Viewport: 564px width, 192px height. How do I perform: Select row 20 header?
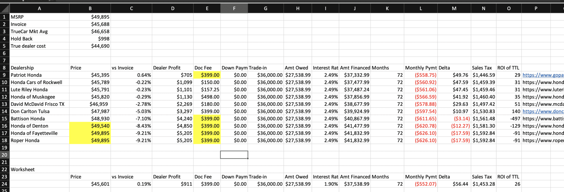tap(4, 155)
